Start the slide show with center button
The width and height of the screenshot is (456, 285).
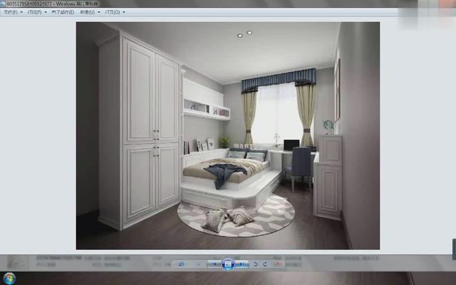click(228, 264)
